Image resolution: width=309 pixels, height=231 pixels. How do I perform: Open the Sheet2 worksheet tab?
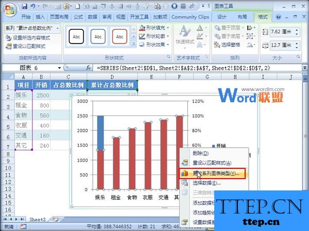pyautogui.click(x=38, y=220)
